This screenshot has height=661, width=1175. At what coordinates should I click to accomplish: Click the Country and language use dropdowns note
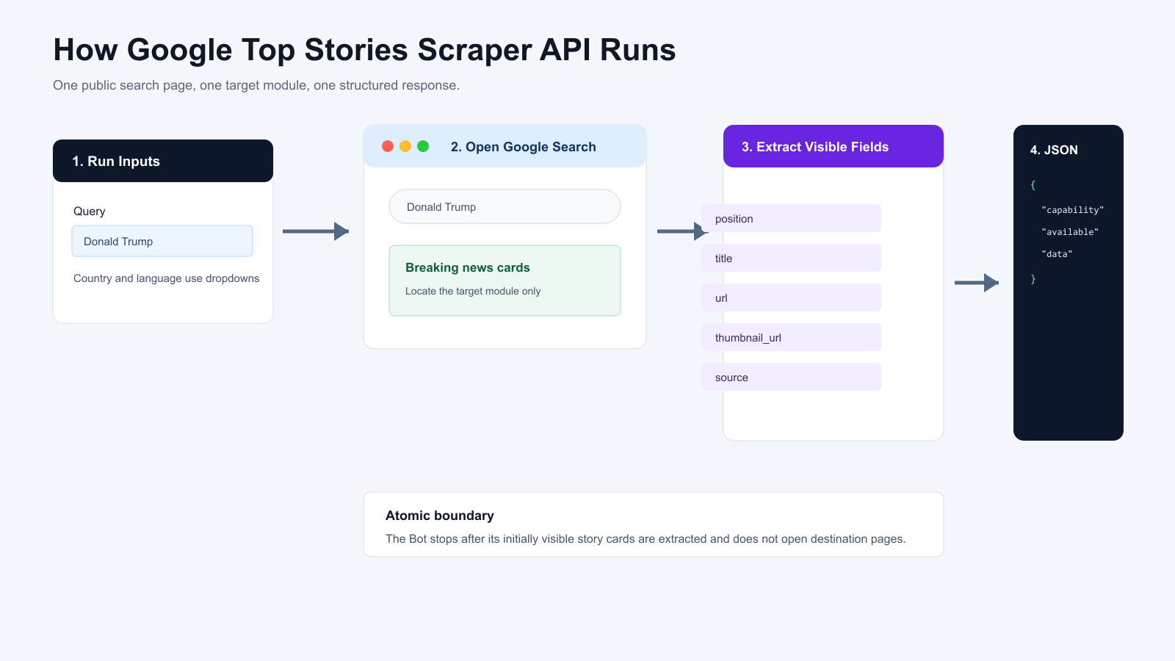pyautogui.click(x=166, y=278)
